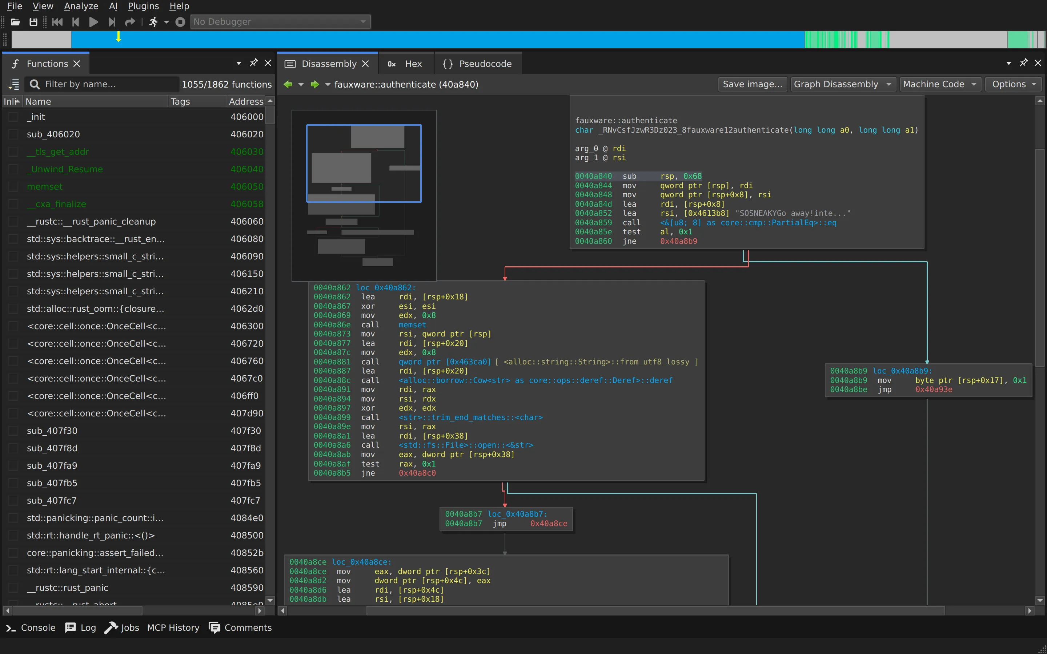Click the Save image... button
Viewport: 1047px width, 654px height.
coord(753,84)
